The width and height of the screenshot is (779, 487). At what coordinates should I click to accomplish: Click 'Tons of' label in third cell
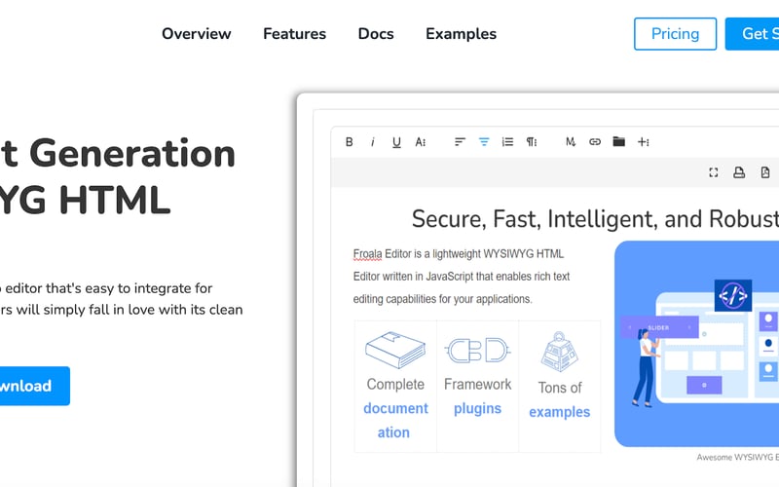559,388
